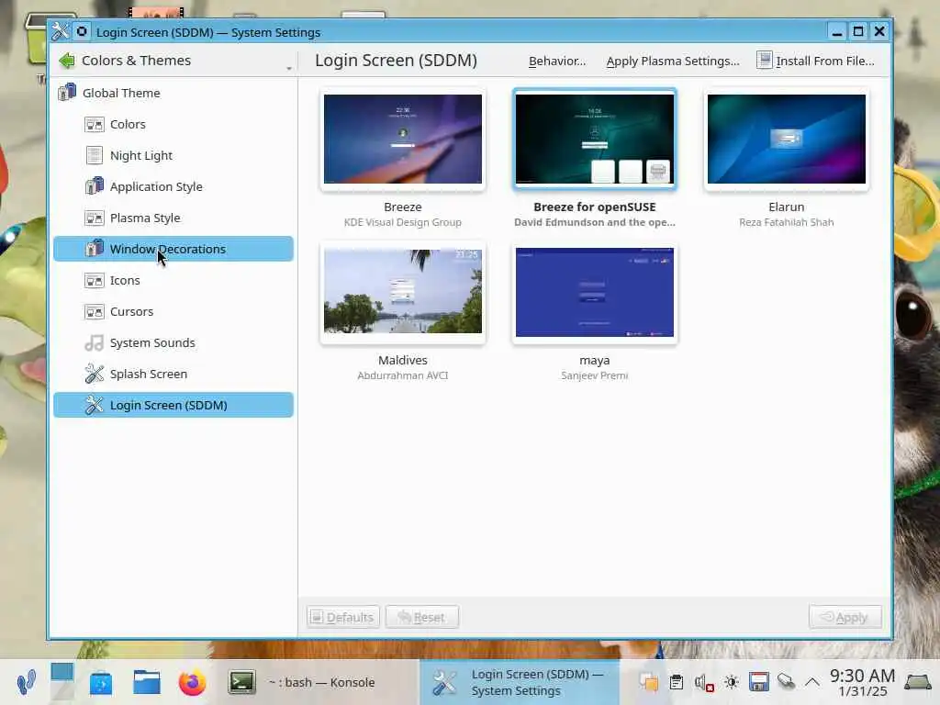Click the System Sounds music note icon
Viewport: 940px width, 705px height.
(95, 342)
